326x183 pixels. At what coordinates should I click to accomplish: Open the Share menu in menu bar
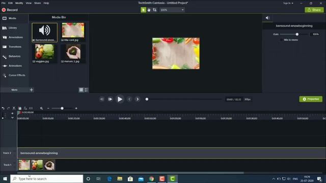tap(37, 3)
